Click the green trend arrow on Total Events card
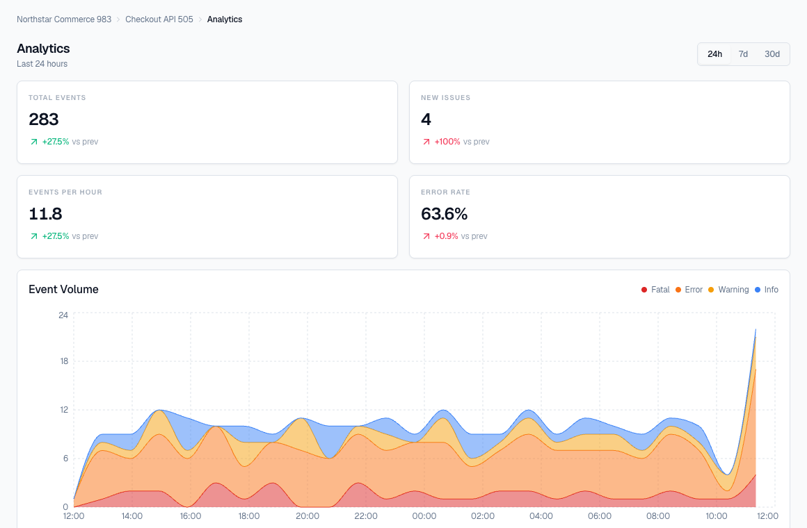Screen dimensions: 807x528 33,141
